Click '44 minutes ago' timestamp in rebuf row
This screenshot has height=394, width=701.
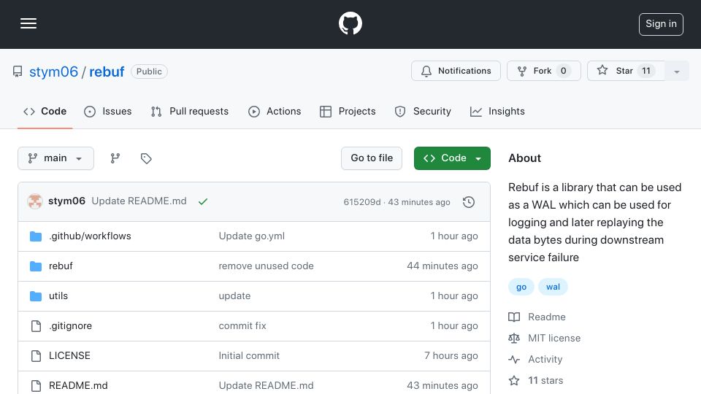[443, 266]
